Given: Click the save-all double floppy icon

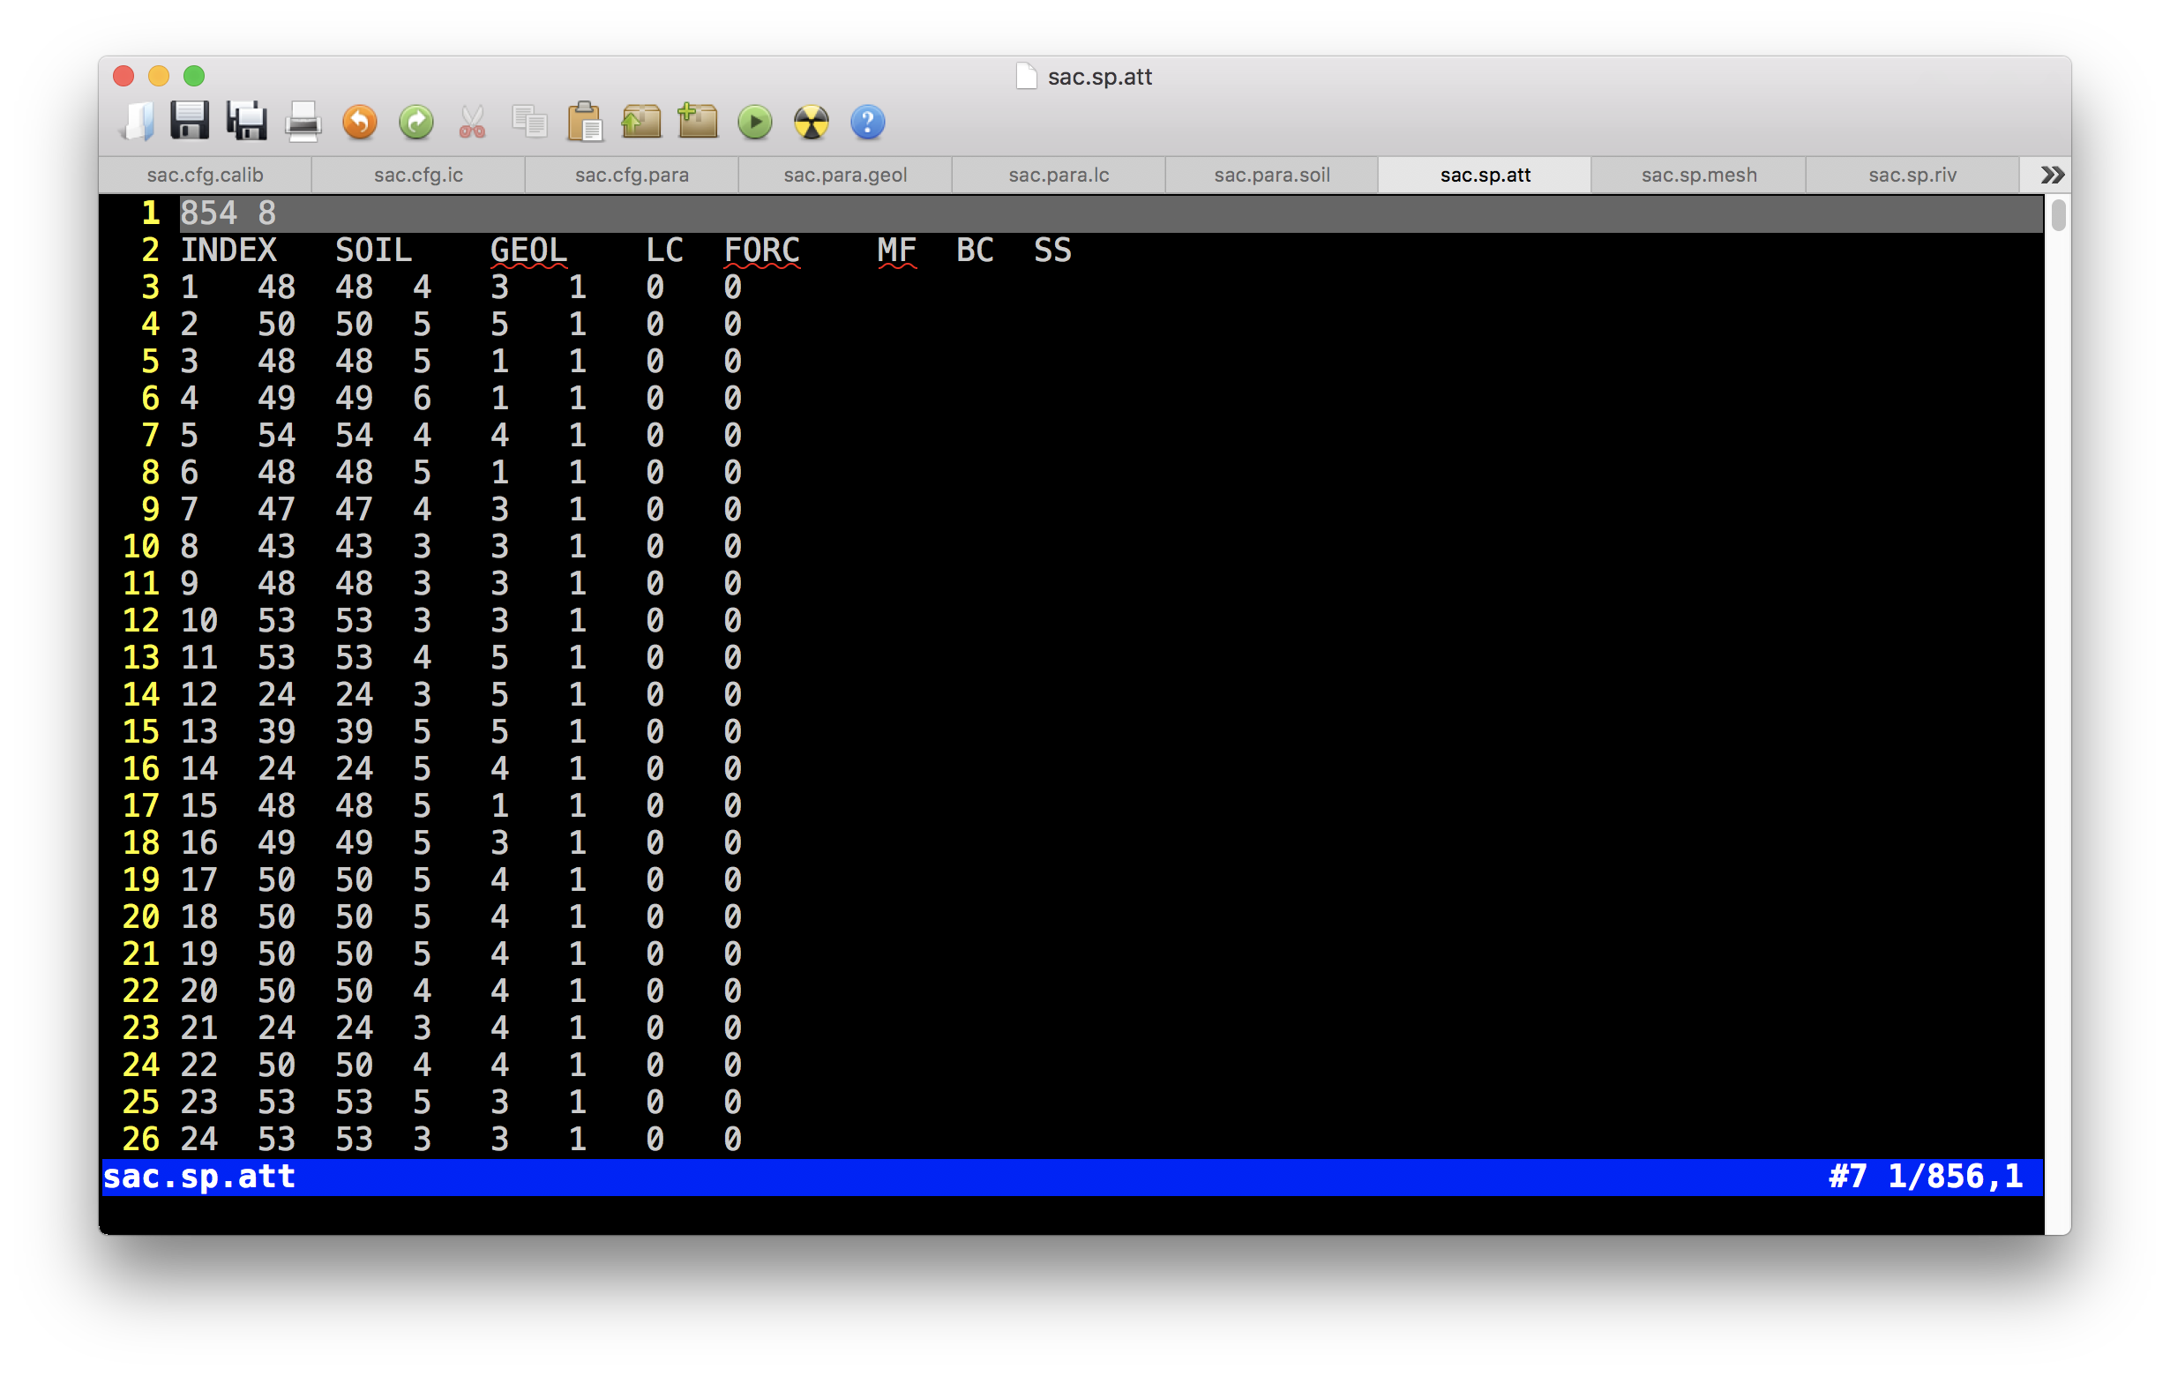Looking at the screenshot, I should click(246, 122).
